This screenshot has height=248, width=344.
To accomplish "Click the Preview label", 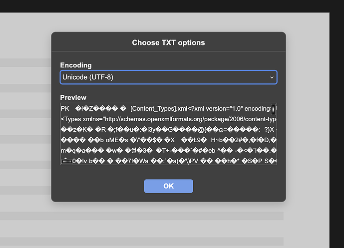I will coord(73,97).
